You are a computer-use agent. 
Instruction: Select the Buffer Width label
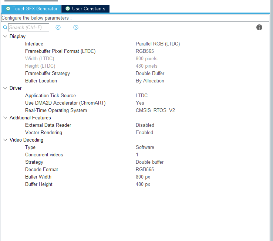38,177
